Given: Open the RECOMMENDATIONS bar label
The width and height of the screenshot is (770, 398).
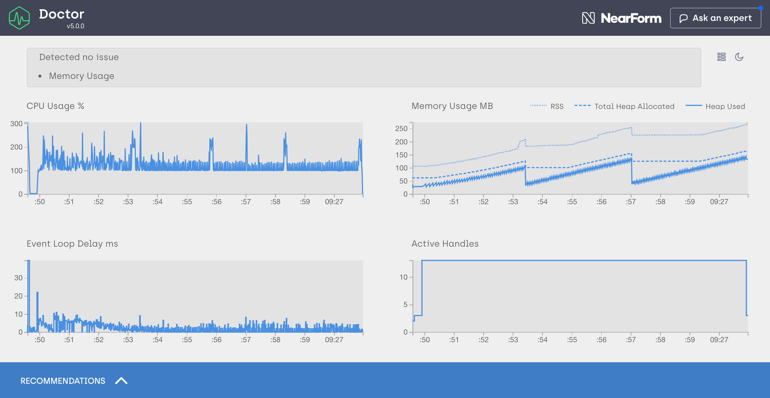Looking at the screenshot, I should click(63, 381).
